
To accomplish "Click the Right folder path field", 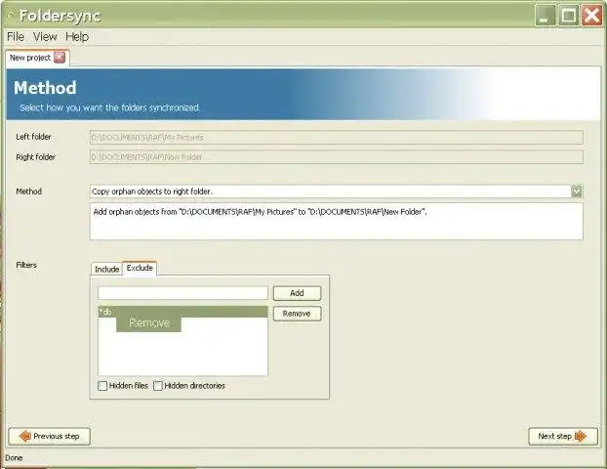I will click(x=337, y=157).
